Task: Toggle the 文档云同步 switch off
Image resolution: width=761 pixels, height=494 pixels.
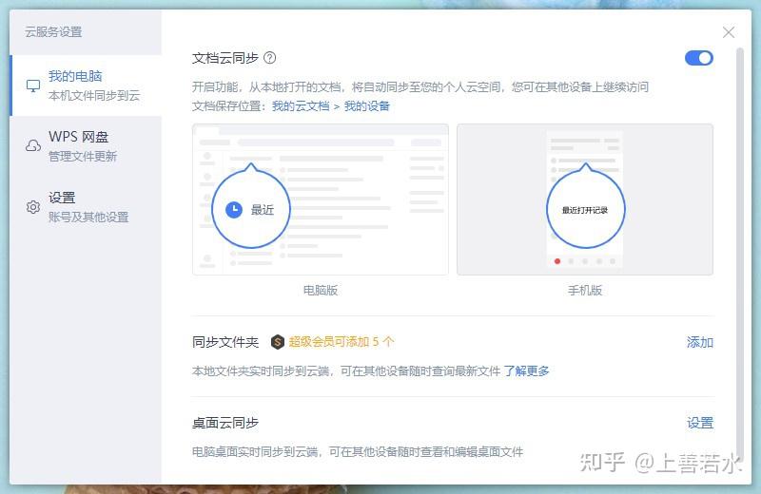Action: click(699, 58)
